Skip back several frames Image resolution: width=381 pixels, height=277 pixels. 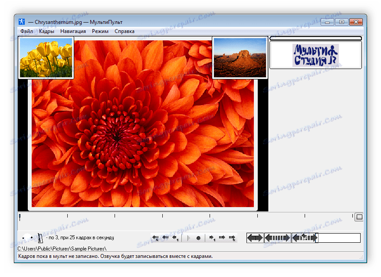pyautogui.click(x=165, y=238)
